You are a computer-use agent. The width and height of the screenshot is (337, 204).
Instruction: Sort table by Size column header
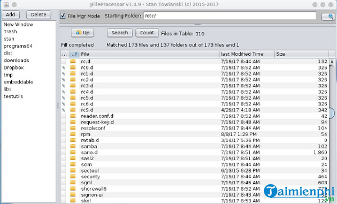(x=302, y=54)
